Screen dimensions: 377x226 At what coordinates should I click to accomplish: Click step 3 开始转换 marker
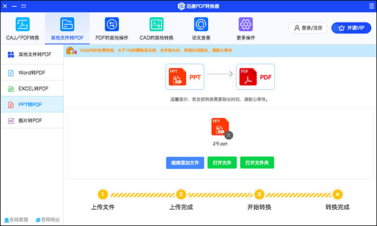pyautogui.click(x=259, y=194)
